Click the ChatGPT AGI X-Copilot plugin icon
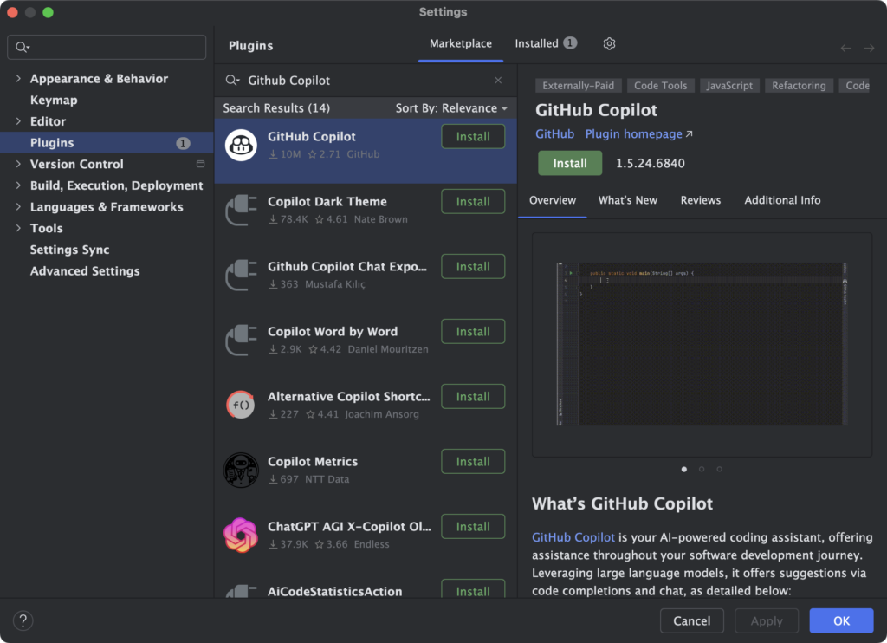The height and width of the screenshot is (643, 887). [241, 536]
